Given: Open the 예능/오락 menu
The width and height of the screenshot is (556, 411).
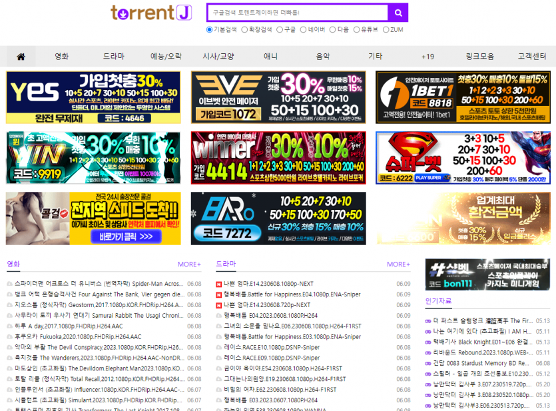Looking at the screenshot, I should coord(166,57).
